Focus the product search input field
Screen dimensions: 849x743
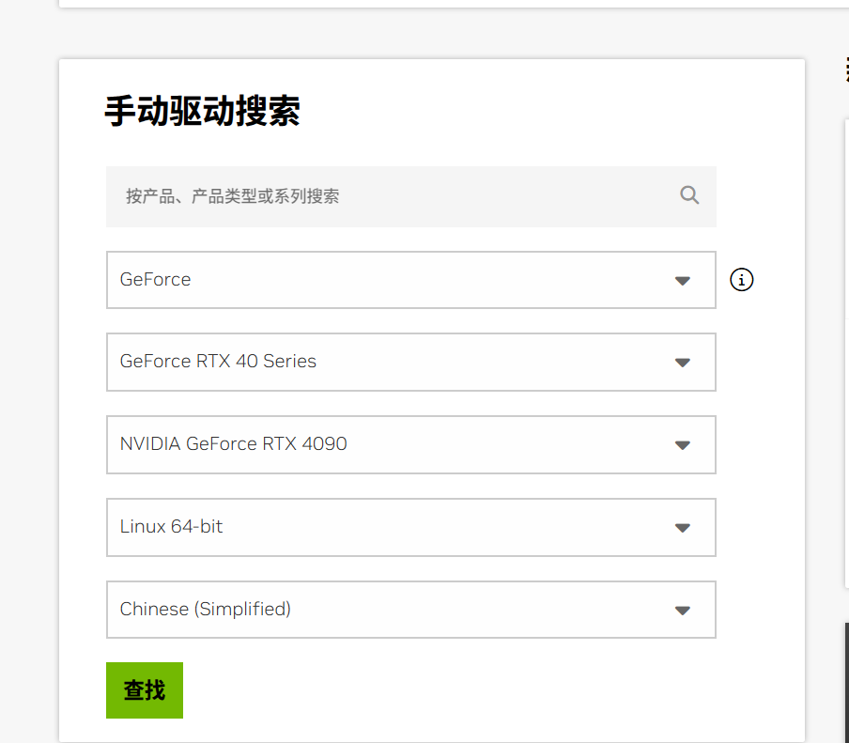(x=411, y=196)
